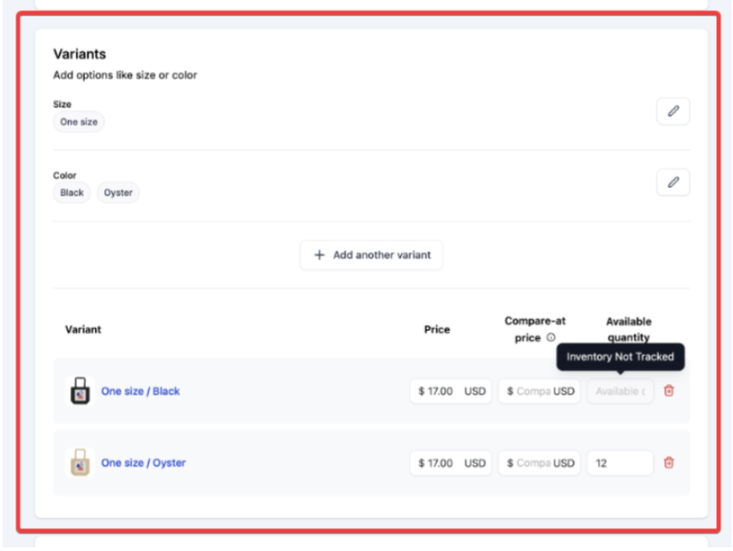The width and height of the screenshot is (733, 551).
Task: Open the oyster tote bag thumbnail
Action: click(79, 463)
